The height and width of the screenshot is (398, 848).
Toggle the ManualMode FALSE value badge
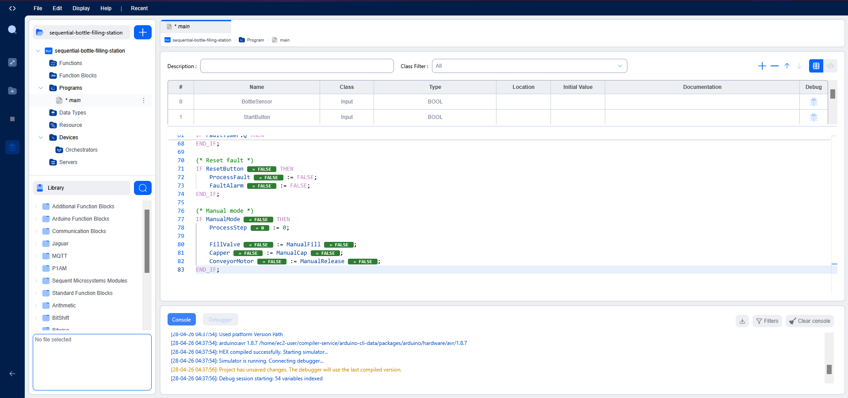click(x=258, y=220)
